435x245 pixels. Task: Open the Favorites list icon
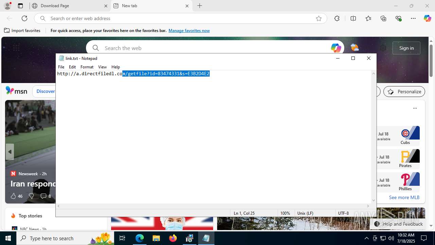[368, 18]
